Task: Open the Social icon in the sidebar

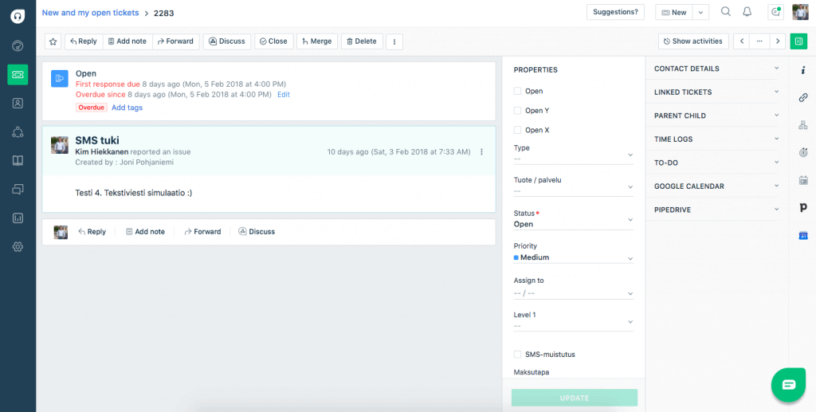Action: pyautogui.click(x=18, y=132)
